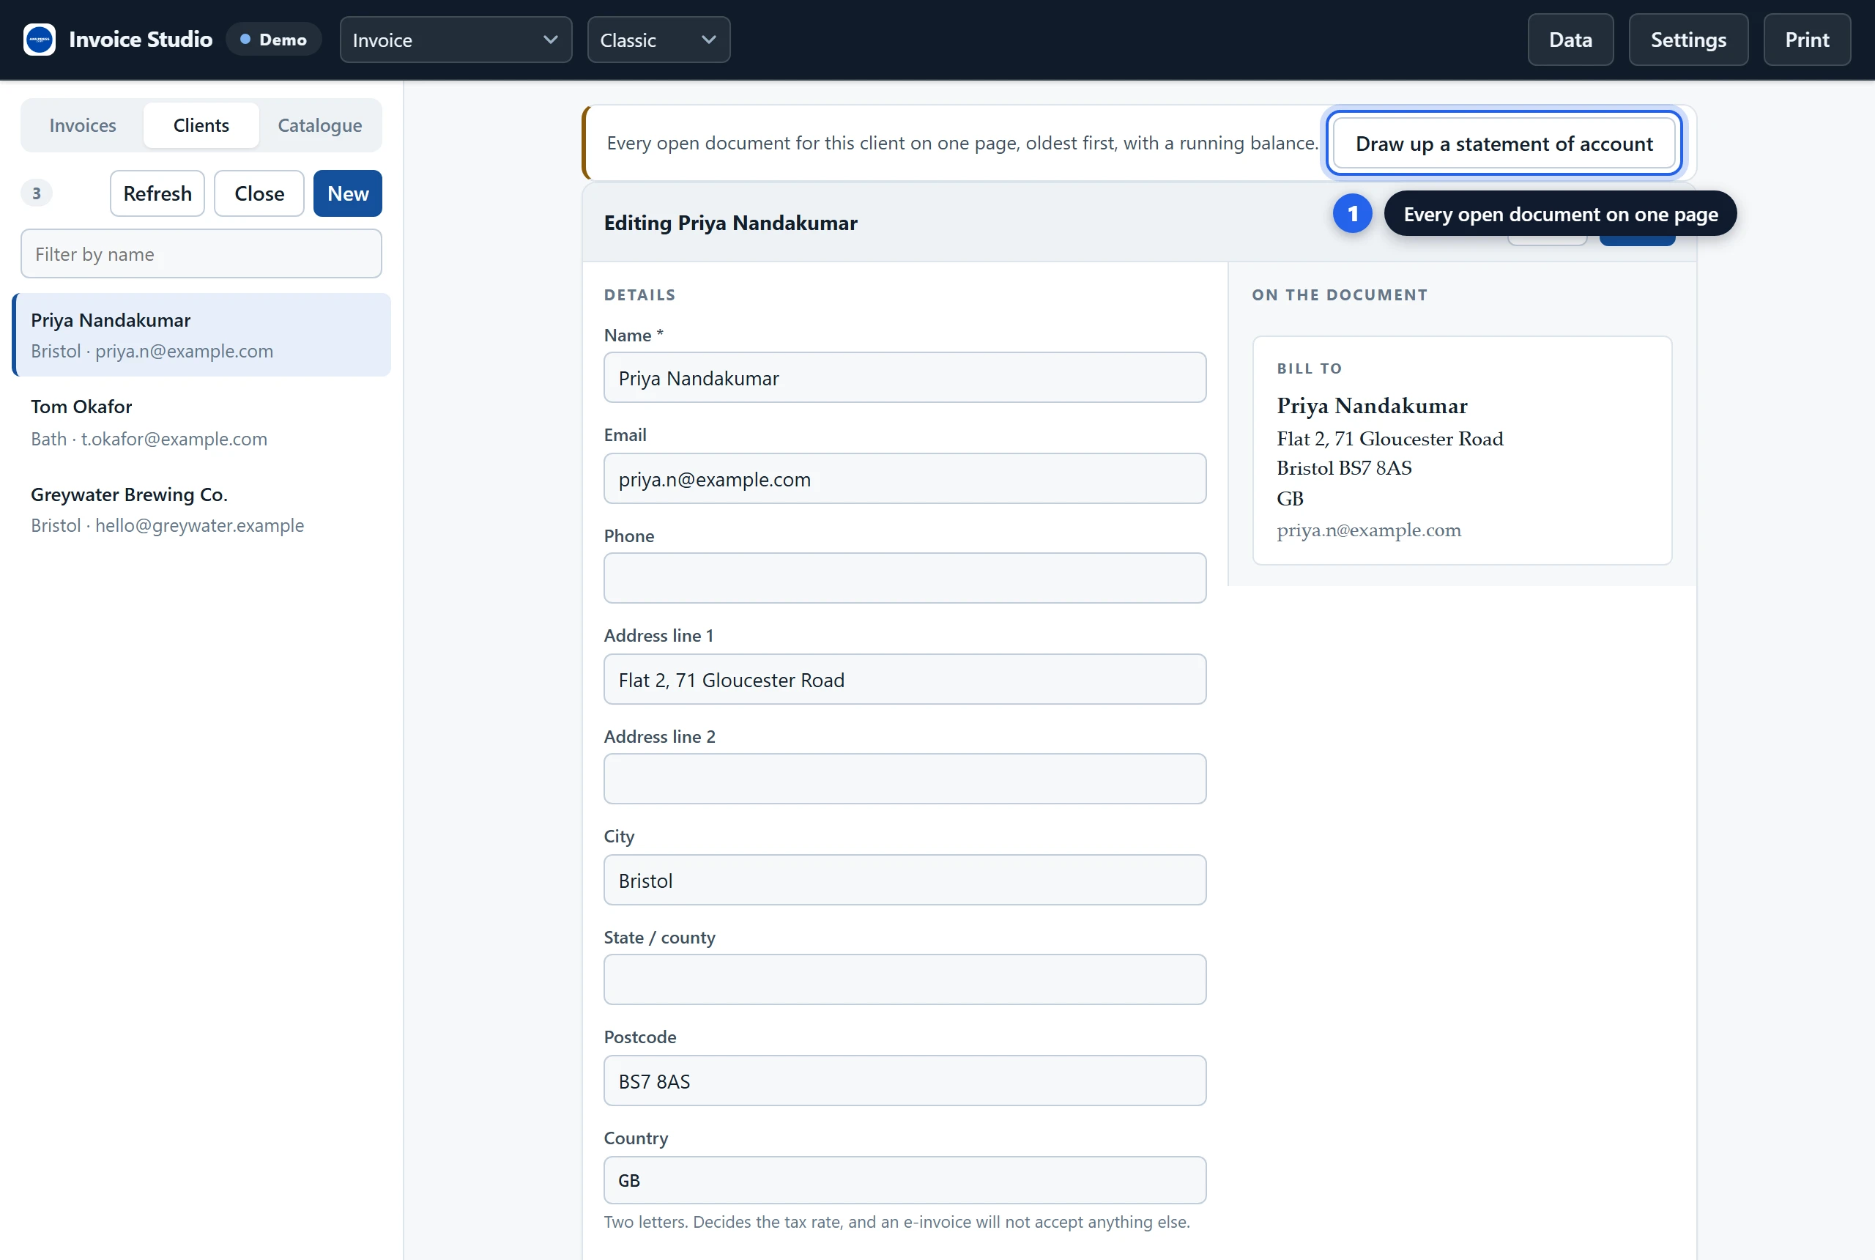The image size is (1875, 1260).
Task: Create a New client
Action: (x=348, y=193)
